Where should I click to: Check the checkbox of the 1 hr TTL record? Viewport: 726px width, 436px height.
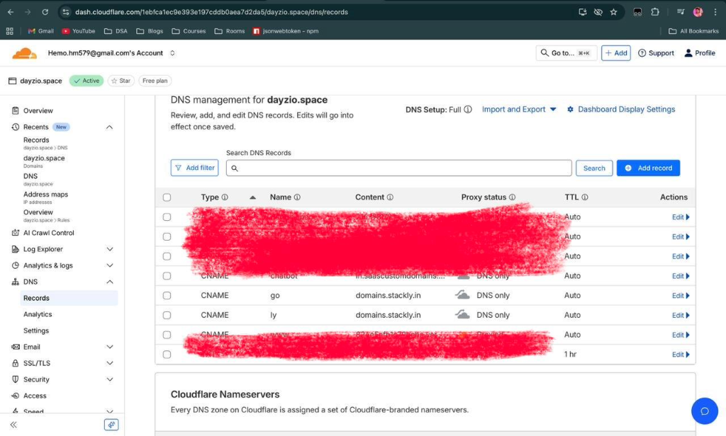click(167, 355)
